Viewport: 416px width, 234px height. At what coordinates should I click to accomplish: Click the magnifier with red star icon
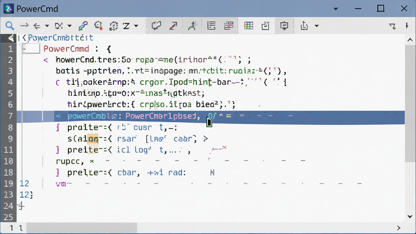98,26
